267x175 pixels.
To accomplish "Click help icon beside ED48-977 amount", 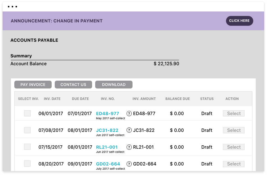I will (129, 113).
